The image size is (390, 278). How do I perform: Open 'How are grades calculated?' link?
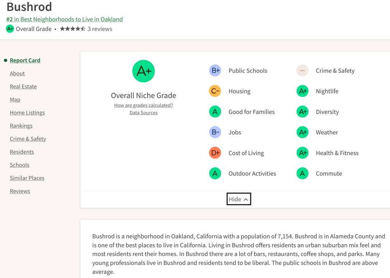pos(144,105)
